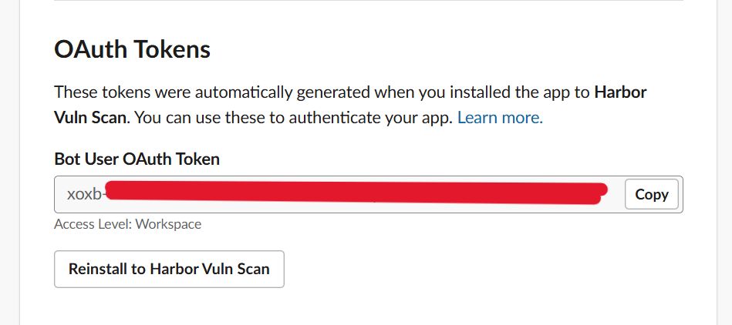Click the xoxb- token prefix text
This screenshot has width=732, height=325.
tap(84, 194)
